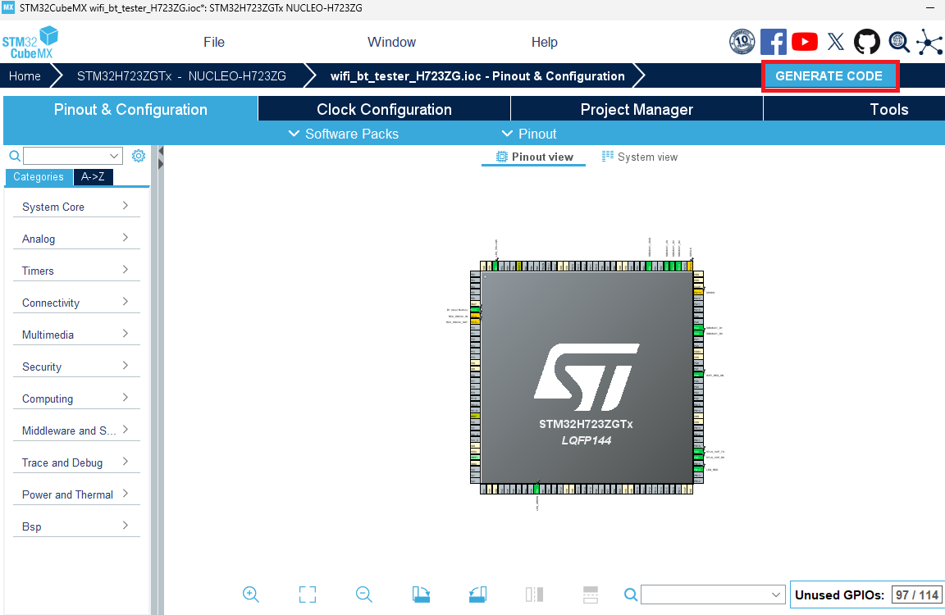Open the YouTube link icon
945x615 pixels.
(805, 42)
